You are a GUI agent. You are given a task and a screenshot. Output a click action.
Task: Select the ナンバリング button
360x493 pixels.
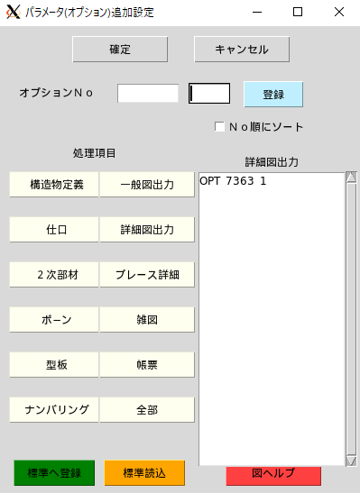54,410
